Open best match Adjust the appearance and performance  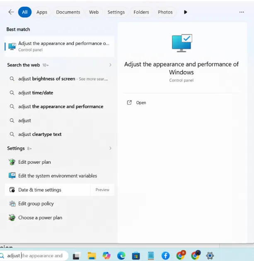tap(60, 47)
